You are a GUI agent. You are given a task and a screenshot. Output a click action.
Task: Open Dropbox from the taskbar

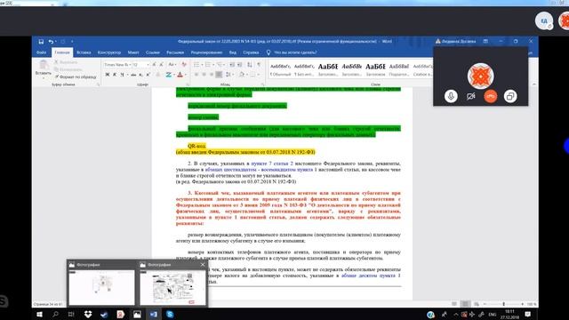88,314
